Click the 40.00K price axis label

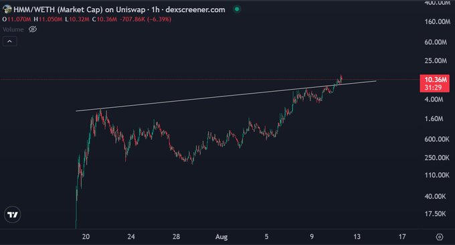(435, 196)
